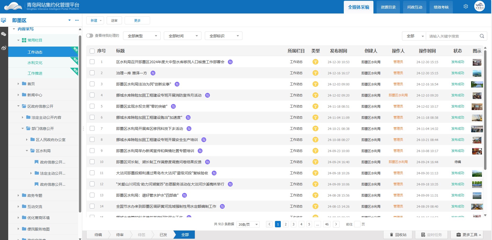This screenshot has height=240, width=492.
Task: Click purple icon after 即墨区水利局法治为民 title
Action: point(177,84)
